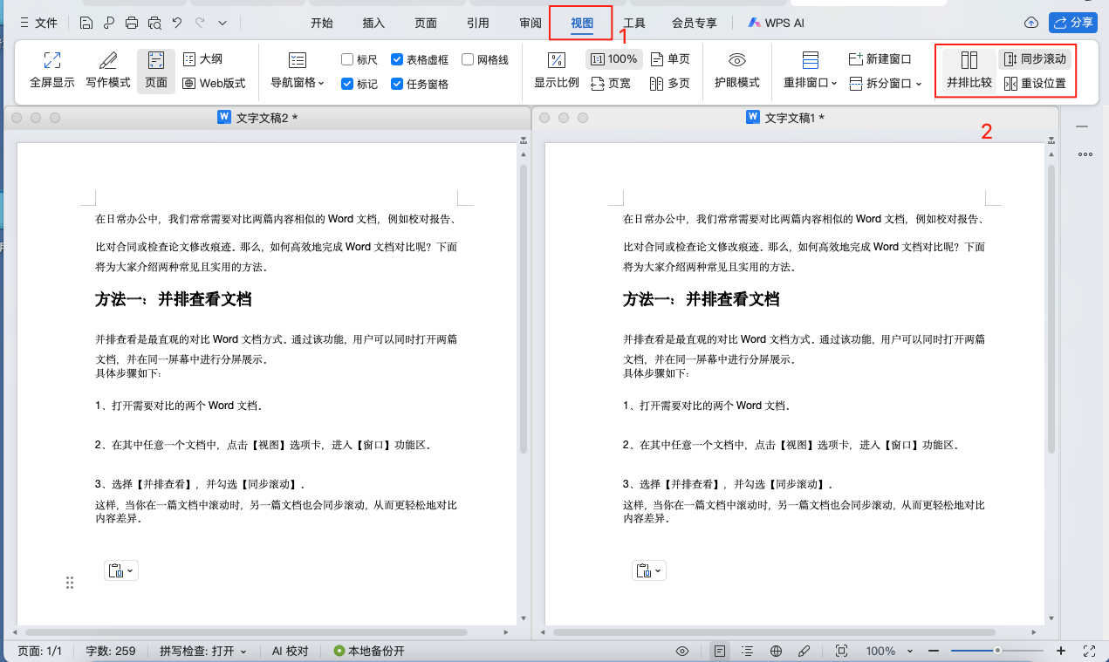Click the 文字文稿2 window title

tap(258, 117)
